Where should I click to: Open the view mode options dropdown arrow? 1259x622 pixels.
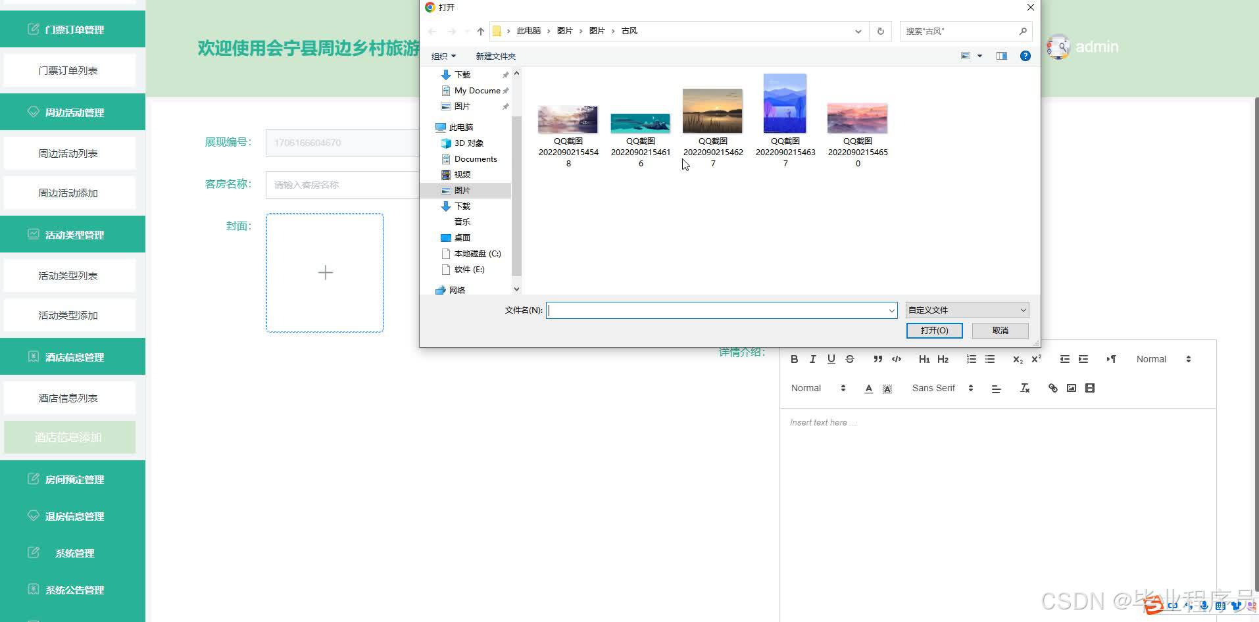[x=979, y=56]
